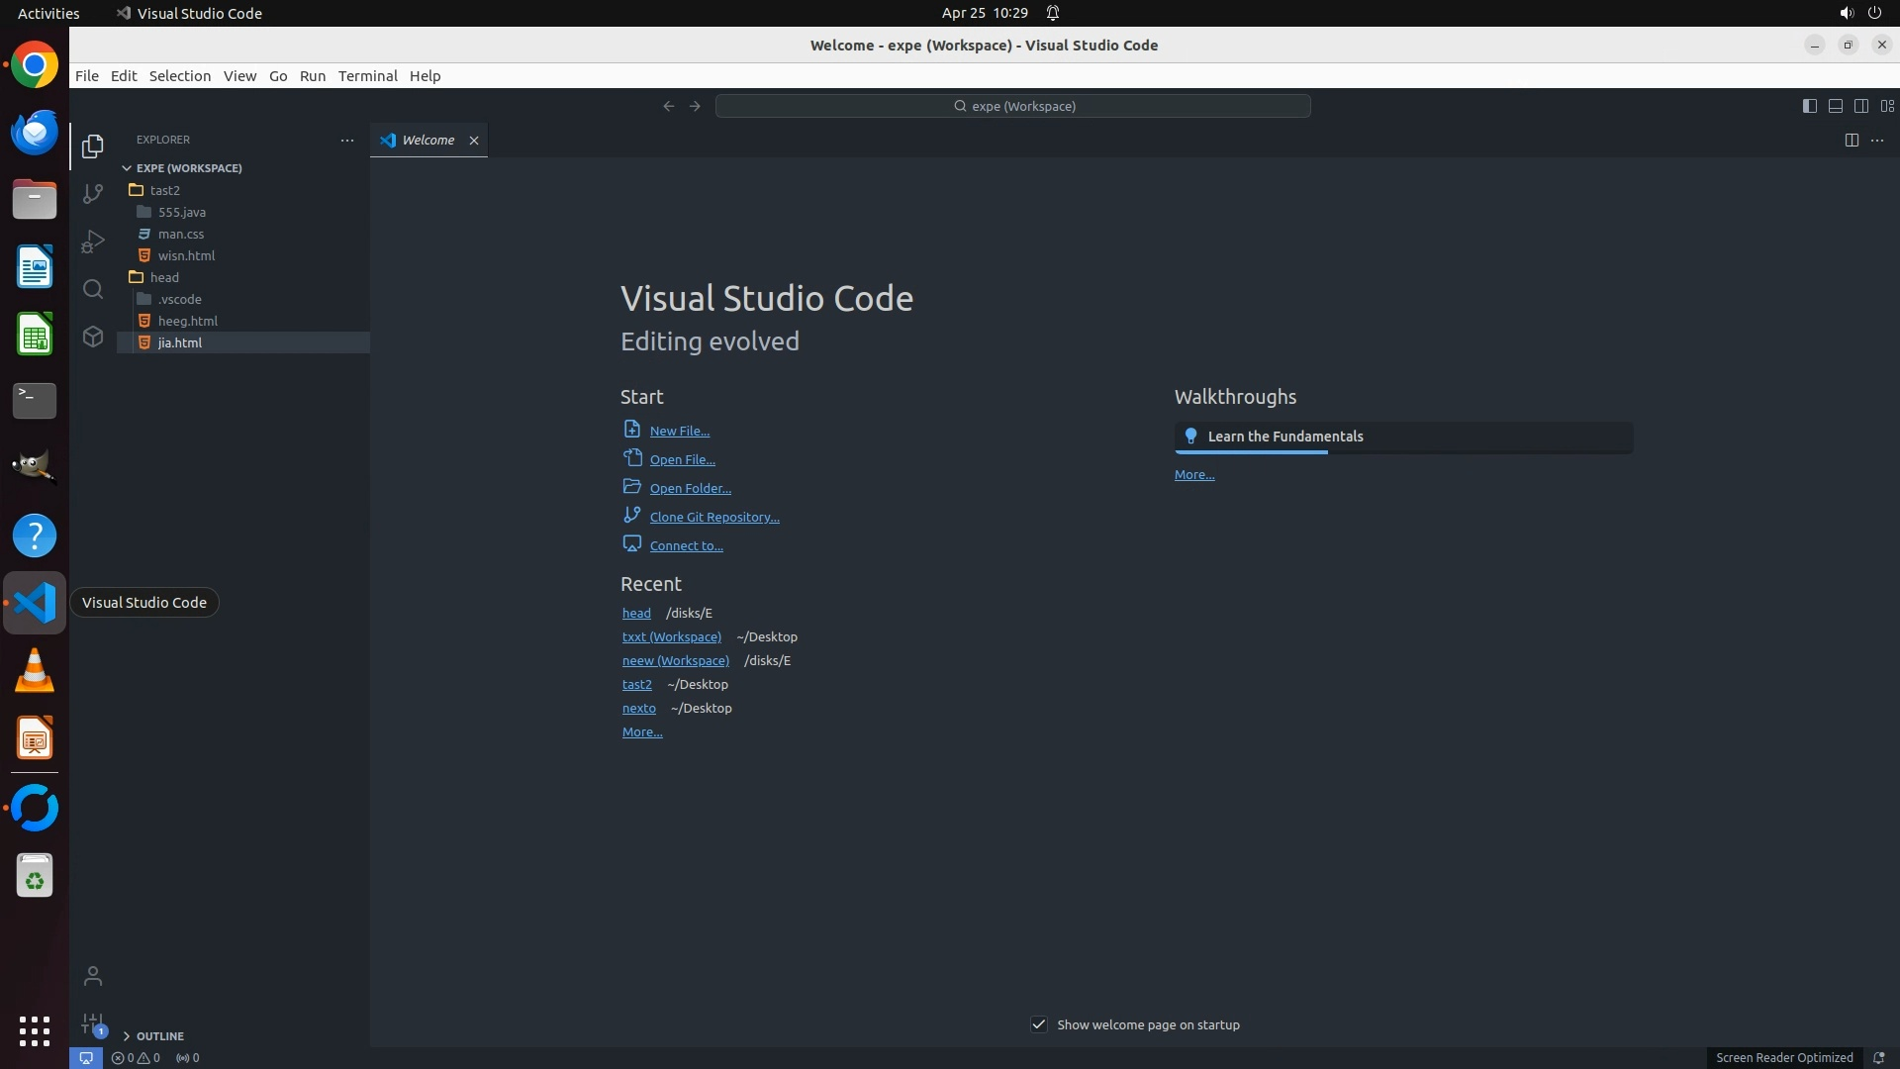Screen dimensions: 1900x1069
Task: Open the Selection menu
Action: coord(179,76)
